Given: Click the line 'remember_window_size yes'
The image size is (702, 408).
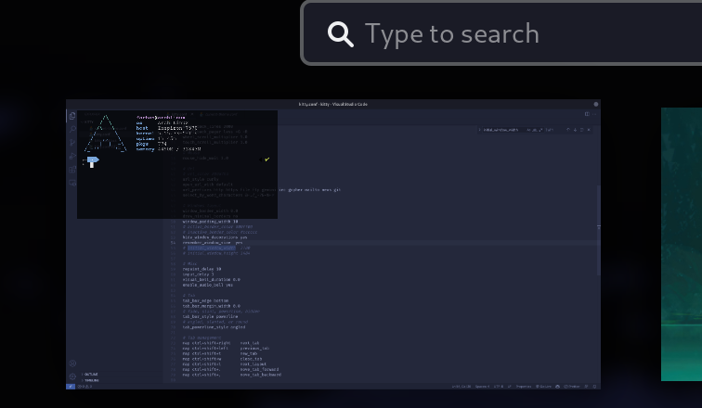Looking at the screenshot, I should tap(213, 243).
